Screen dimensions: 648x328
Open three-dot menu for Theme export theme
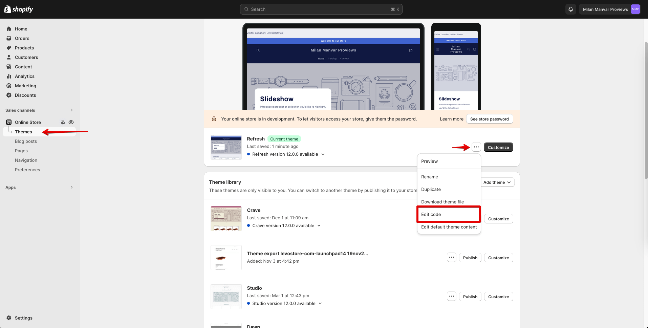(452, 257)
